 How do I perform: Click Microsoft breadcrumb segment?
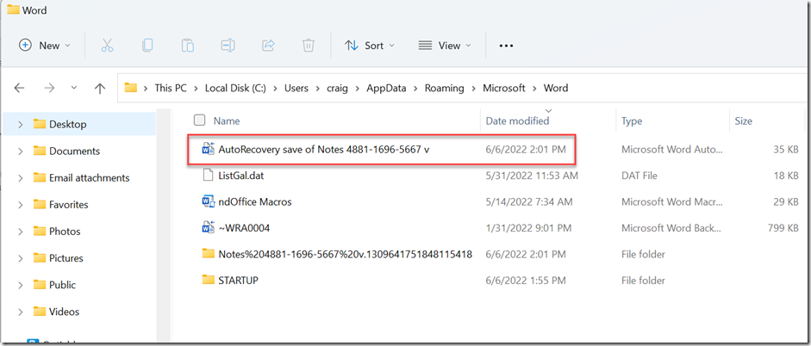[504, 89]
